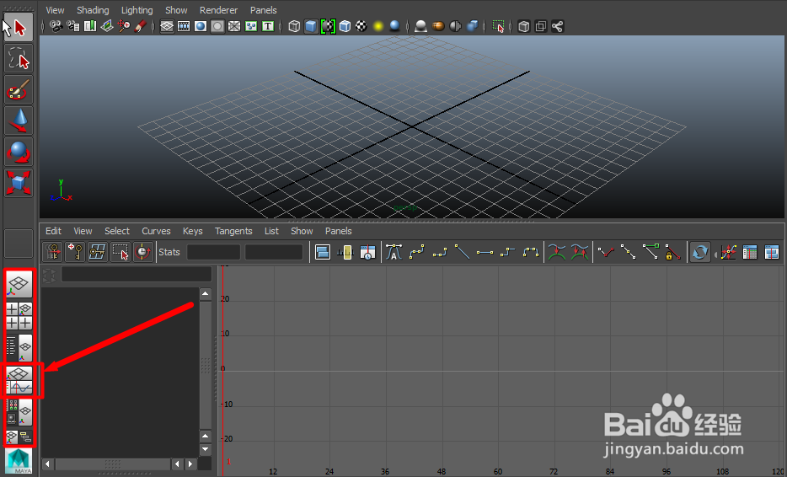Pick the Region selection keys tool
The image size is (787, 477).
coord(120,251)
